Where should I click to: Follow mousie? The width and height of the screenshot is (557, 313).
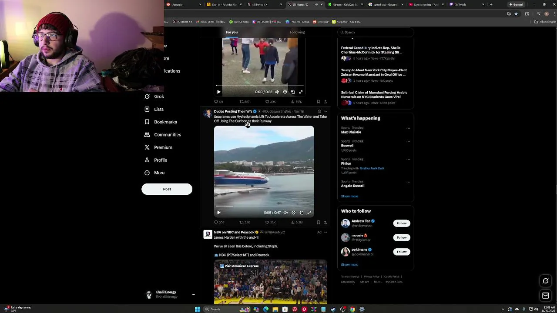point(402,237)
